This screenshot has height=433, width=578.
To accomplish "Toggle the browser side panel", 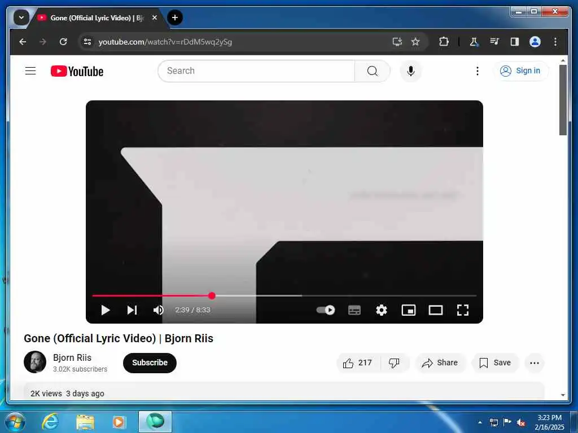I will click(515, 42).
